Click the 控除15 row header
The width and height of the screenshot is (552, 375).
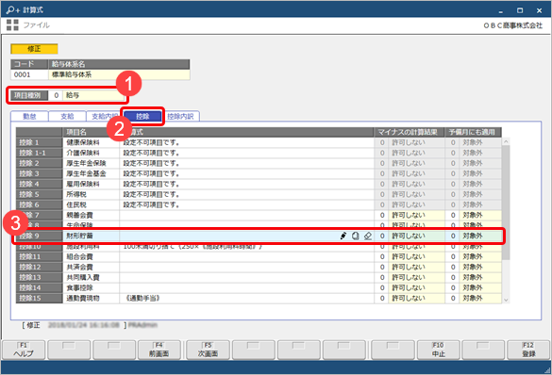coord(39,298)
